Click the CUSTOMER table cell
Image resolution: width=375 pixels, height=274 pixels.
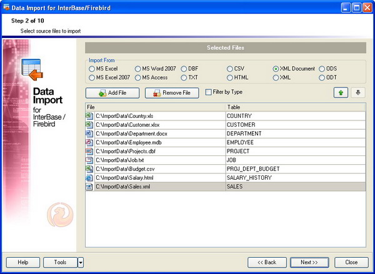(296, 125)
